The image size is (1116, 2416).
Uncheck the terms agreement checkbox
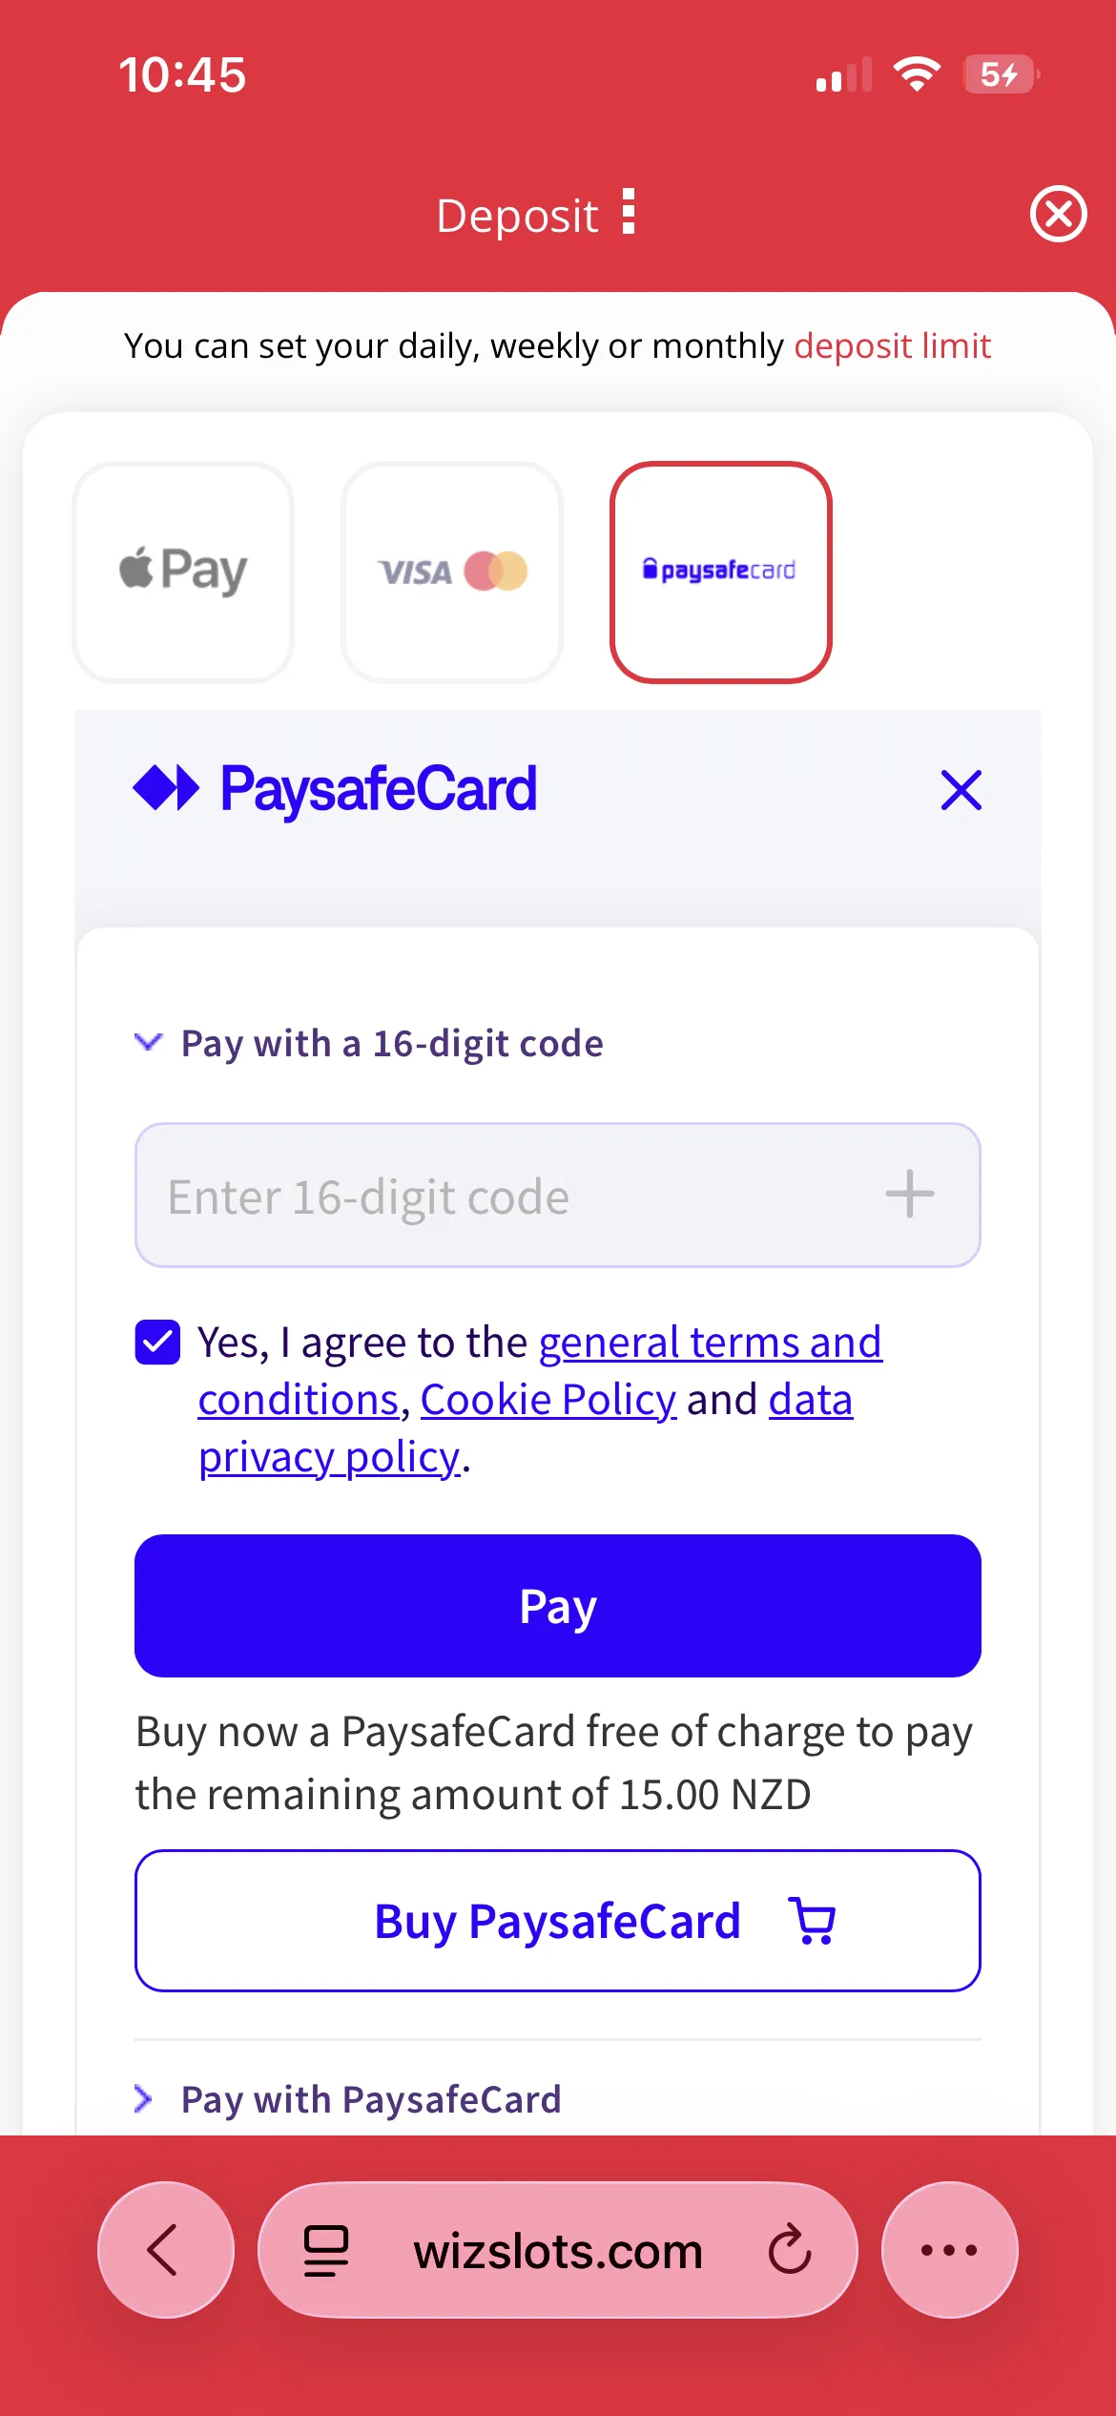coord(157,1343)
